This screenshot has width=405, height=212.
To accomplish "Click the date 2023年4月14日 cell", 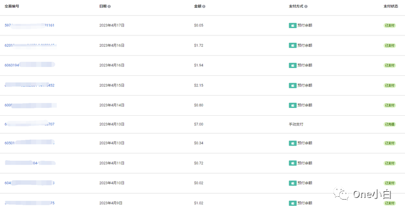I will click(x=112, y=105).
